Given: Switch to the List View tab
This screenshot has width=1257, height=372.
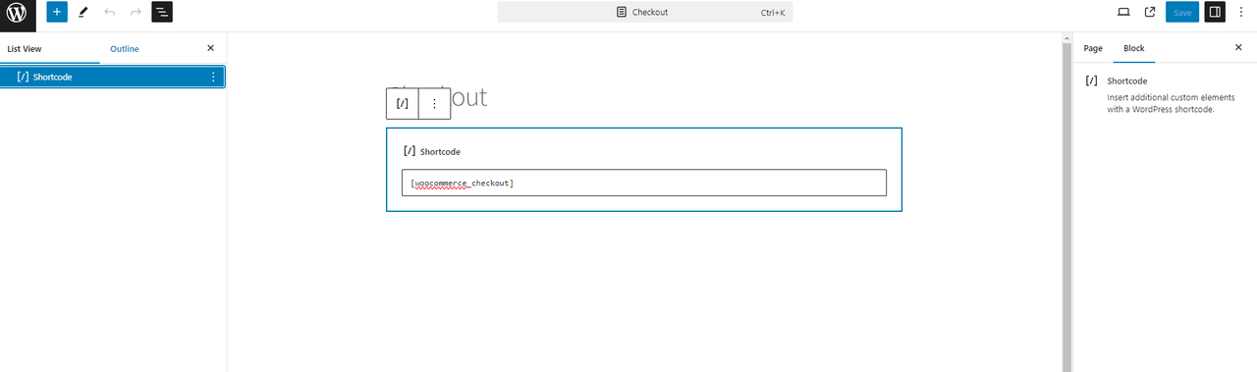Looking at the screenshot, I should (x=25, y=48).
